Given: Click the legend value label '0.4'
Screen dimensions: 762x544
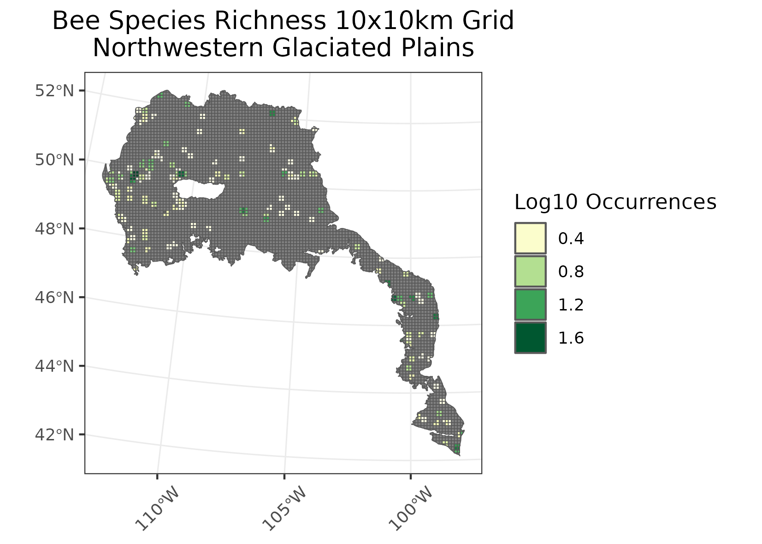Looking at the screenshot, I should click(x=571, y=239).
